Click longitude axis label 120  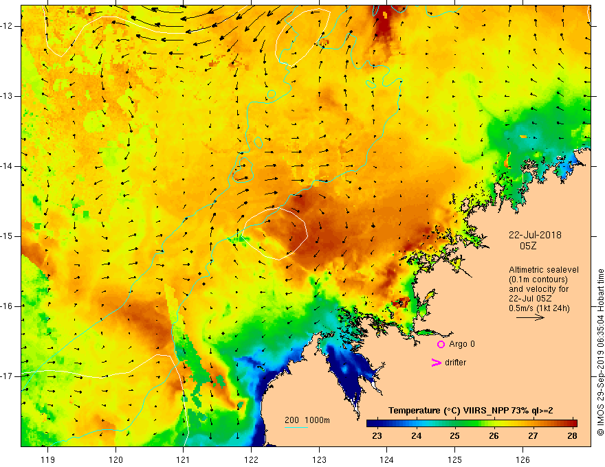pos(115,459)
